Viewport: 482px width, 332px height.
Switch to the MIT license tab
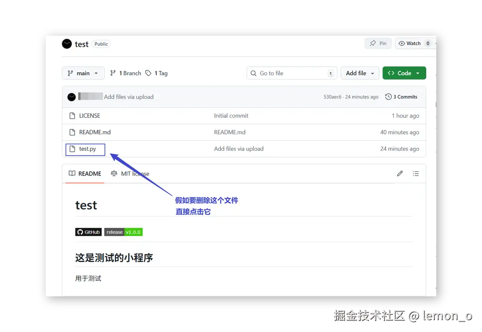130,173
